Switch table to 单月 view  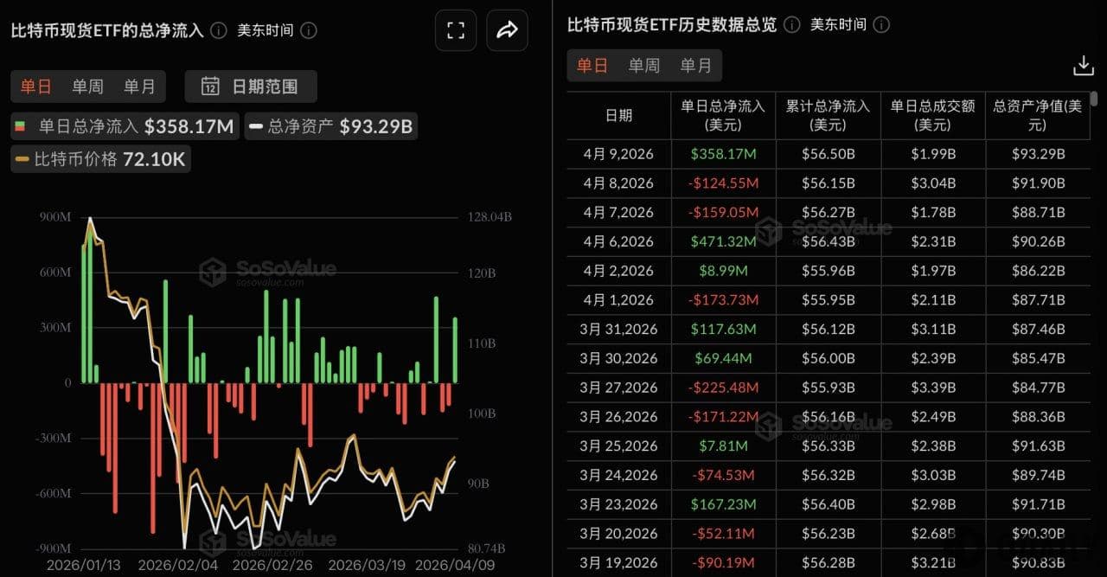pyautogui.click(x=695, y=66)
